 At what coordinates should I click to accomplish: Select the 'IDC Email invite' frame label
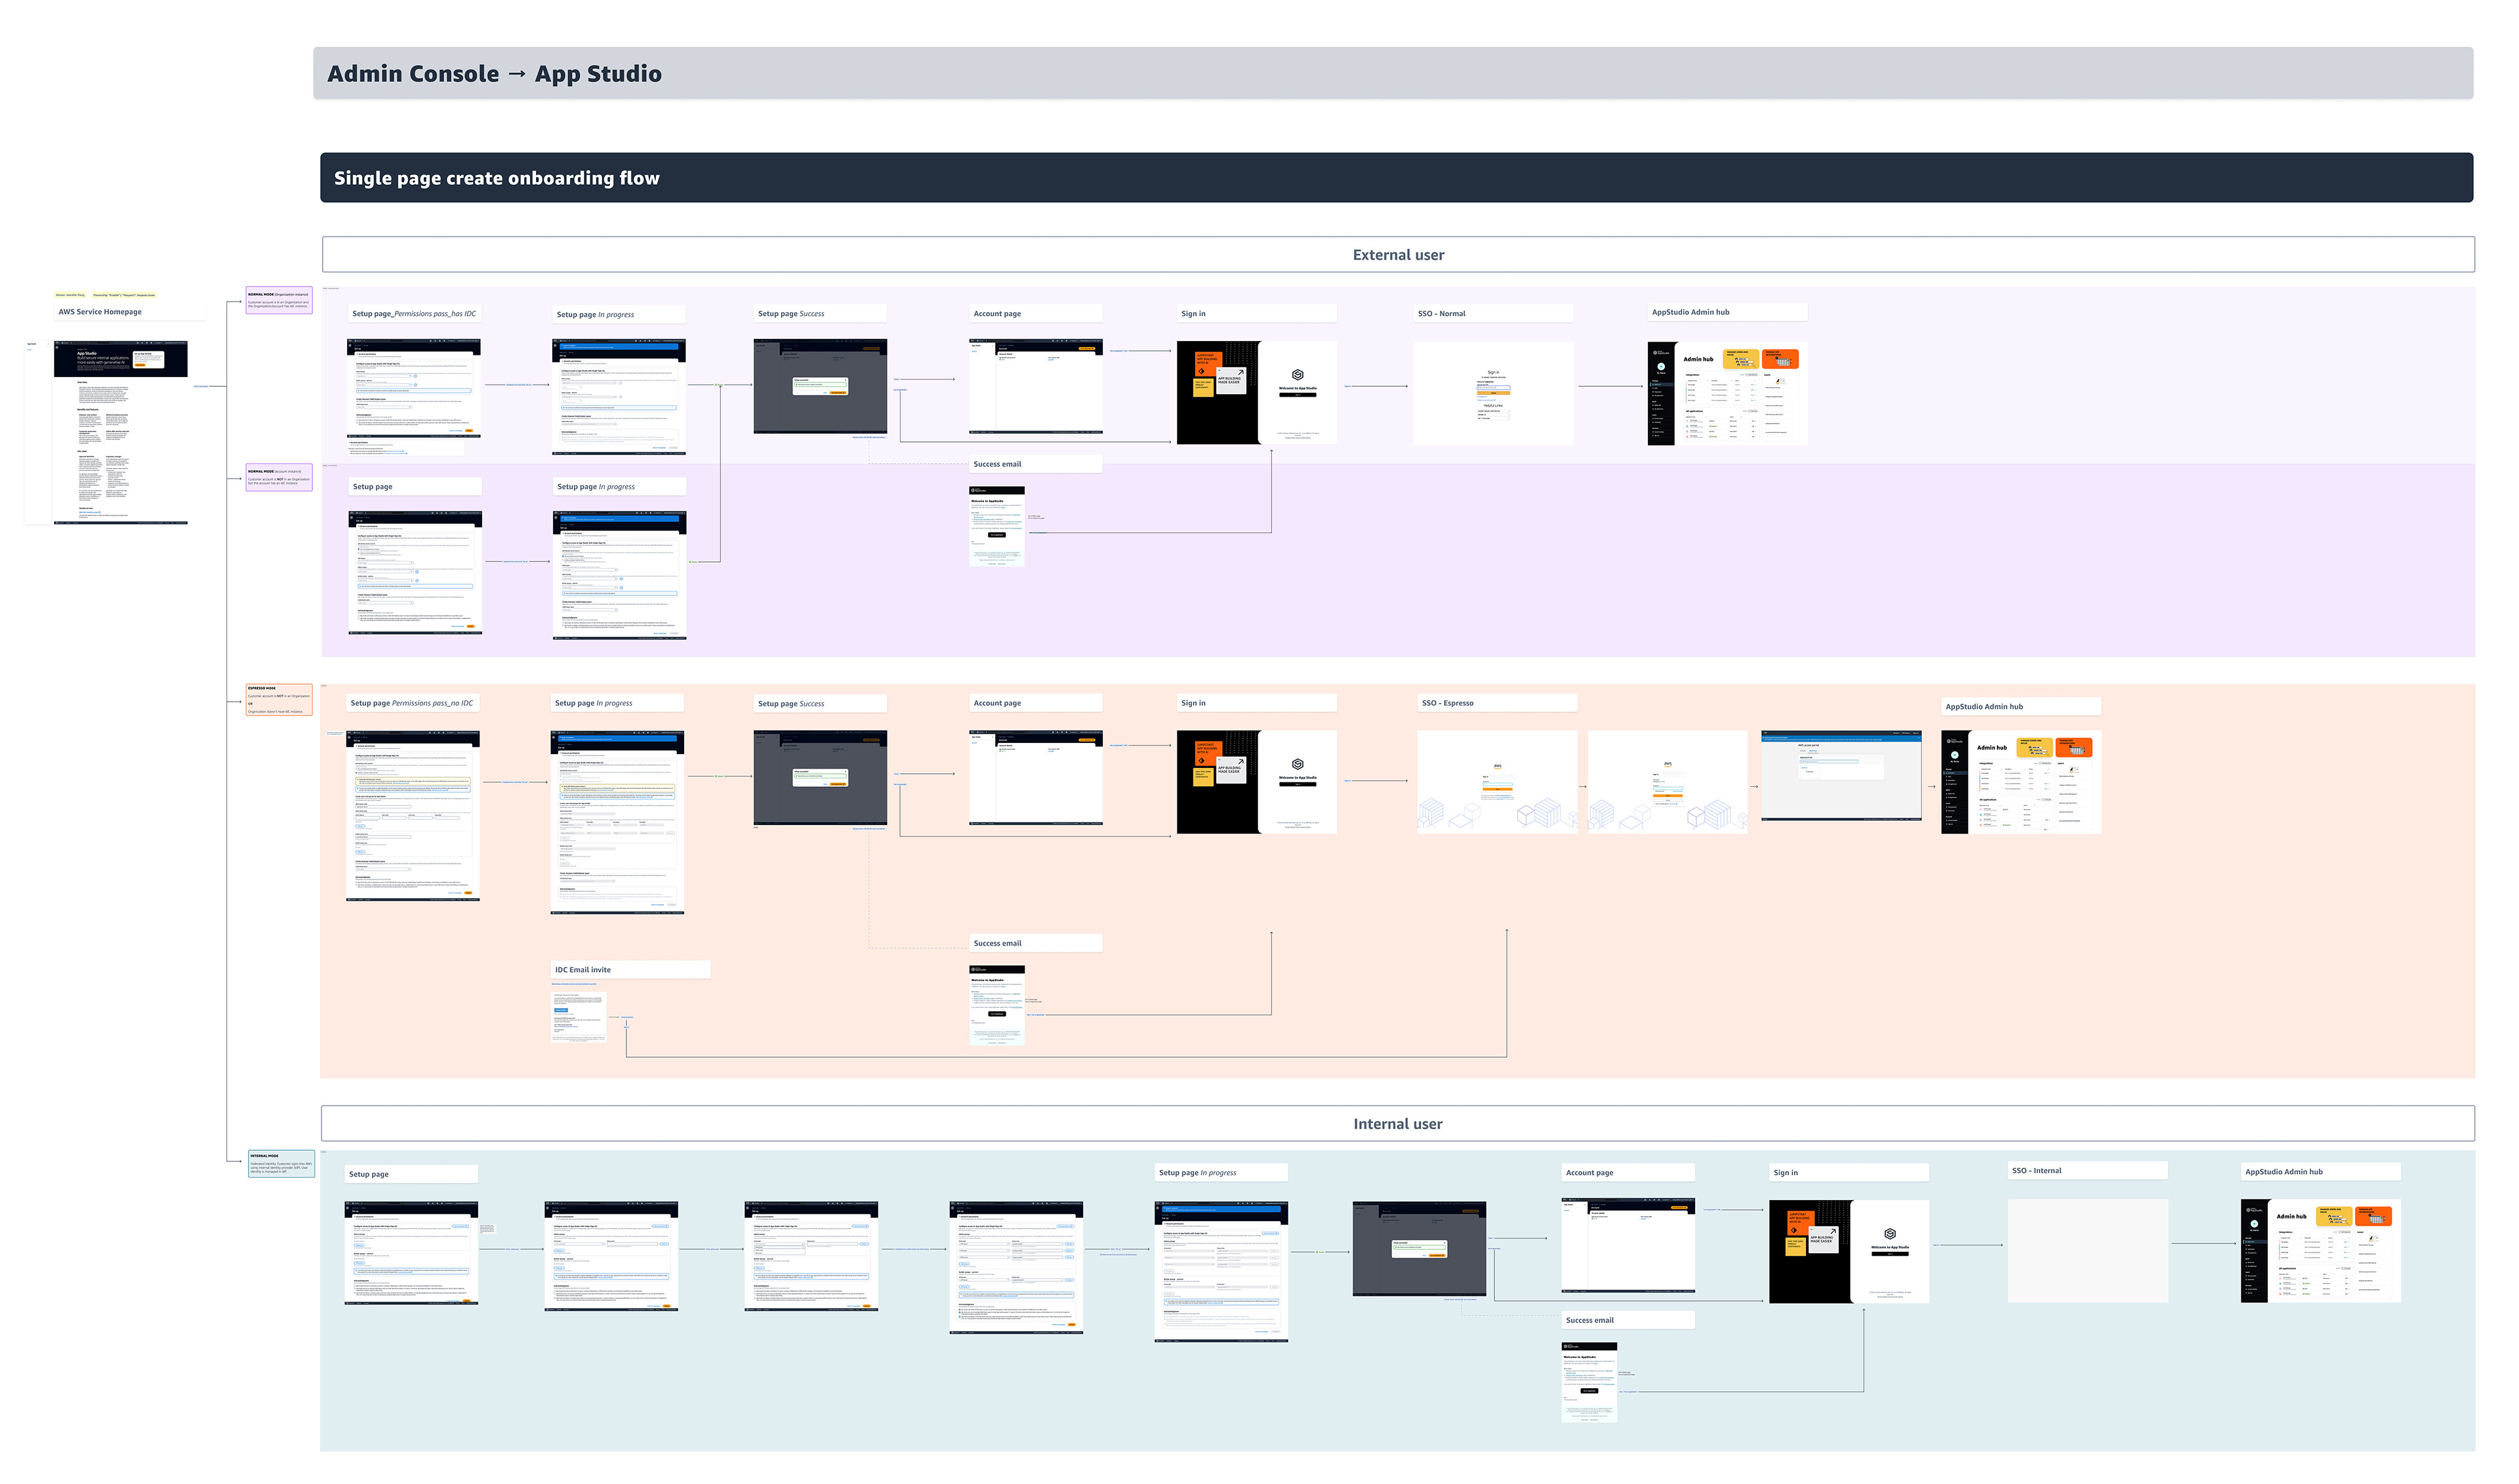click(x=583, y=970)
